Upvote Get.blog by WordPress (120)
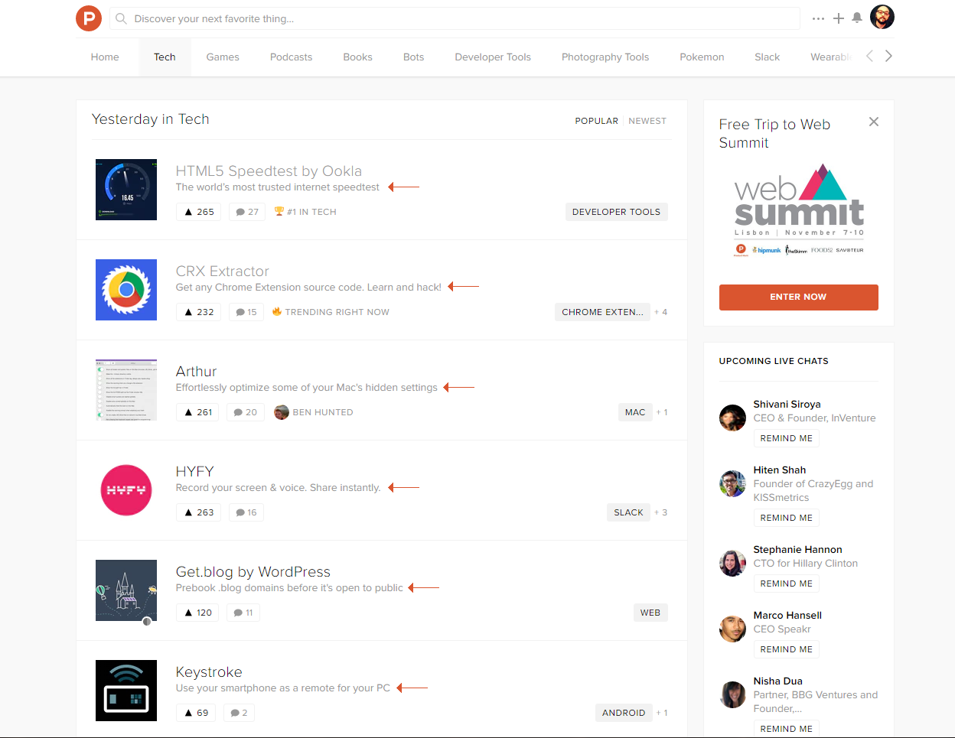 197,613
